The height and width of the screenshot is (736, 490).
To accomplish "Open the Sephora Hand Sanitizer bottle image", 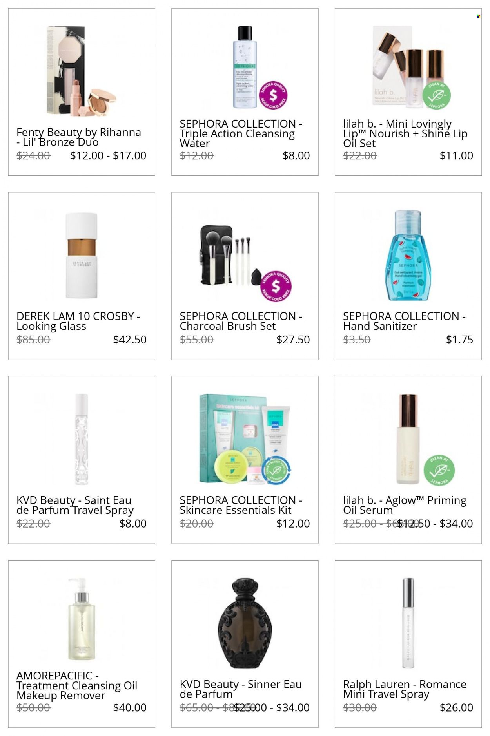I will pyautogui.click(x=408, y=255).
